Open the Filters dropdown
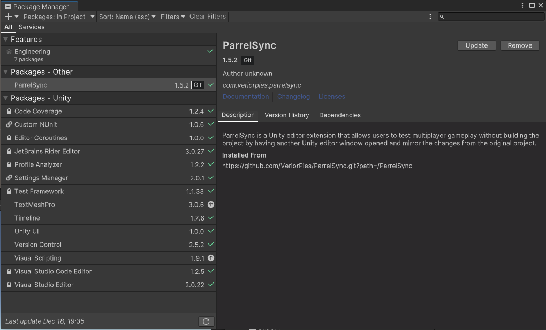The width and height of the screenshot is (546, 330). (172, 17)
